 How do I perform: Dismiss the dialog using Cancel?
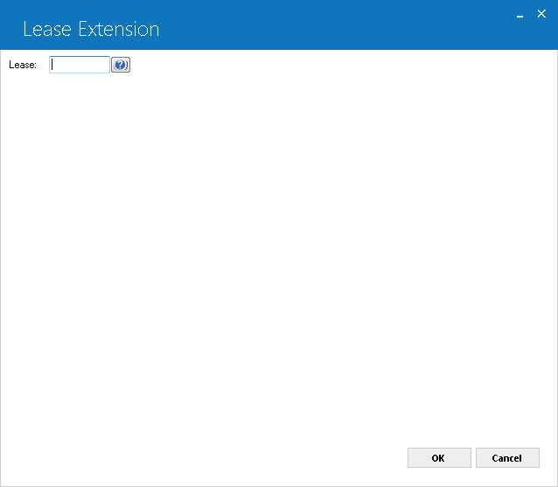pyautogui.click(x=507, y=458)
